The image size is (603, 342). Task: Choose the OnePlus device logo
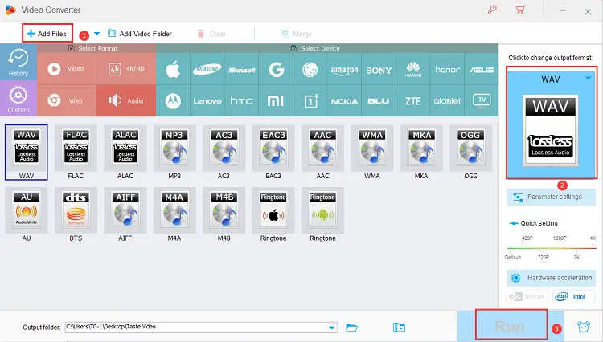[310, 100]
